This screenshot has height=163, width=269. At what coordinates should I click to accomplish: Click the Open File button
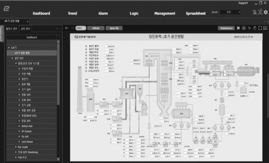114,28
